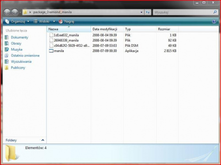Select the c04d82f2-5929-4f32-a9... file
This screenshot has width=221, height=165.
(x=72, y=45)
